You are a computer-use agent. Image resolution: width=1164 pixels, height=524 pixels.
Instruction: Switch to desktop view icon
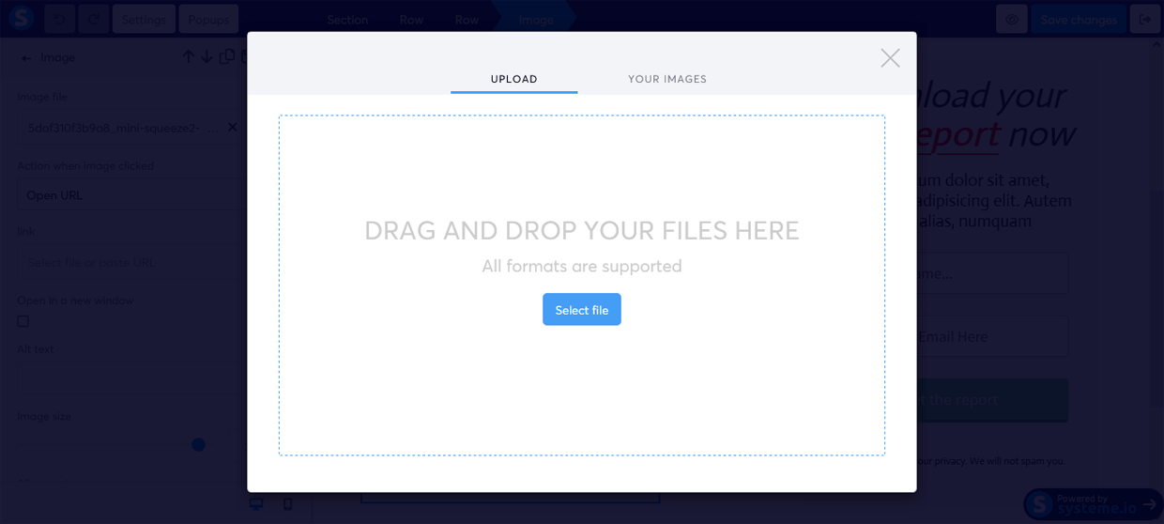[x=255, y=504]
